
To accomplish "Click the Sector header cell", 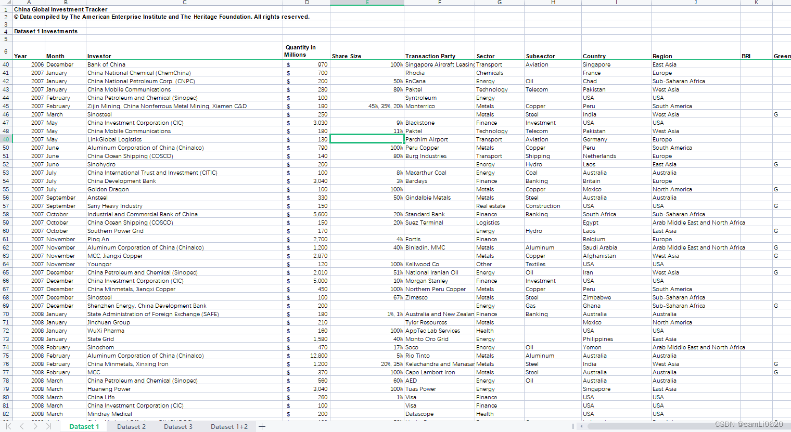I will tap(500, 51).
